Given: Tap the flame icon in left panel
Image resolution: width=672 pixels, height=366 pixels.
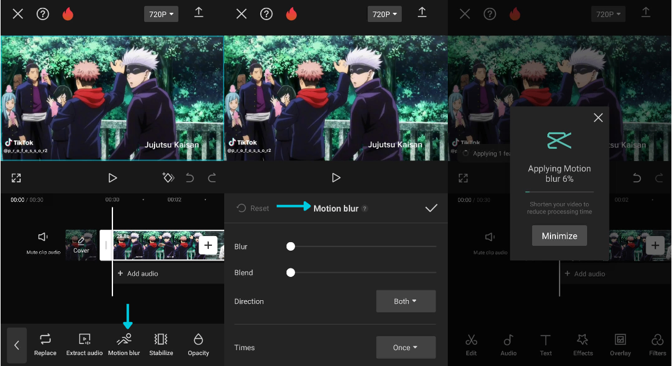Looking at the screenshot, I should pyautogui.click(x=68, y=14).
